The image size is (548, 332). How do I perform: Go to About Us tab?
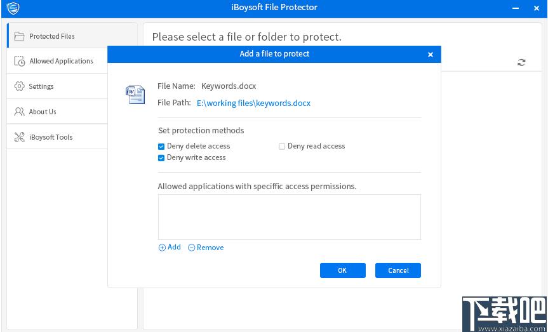point(57,112)
